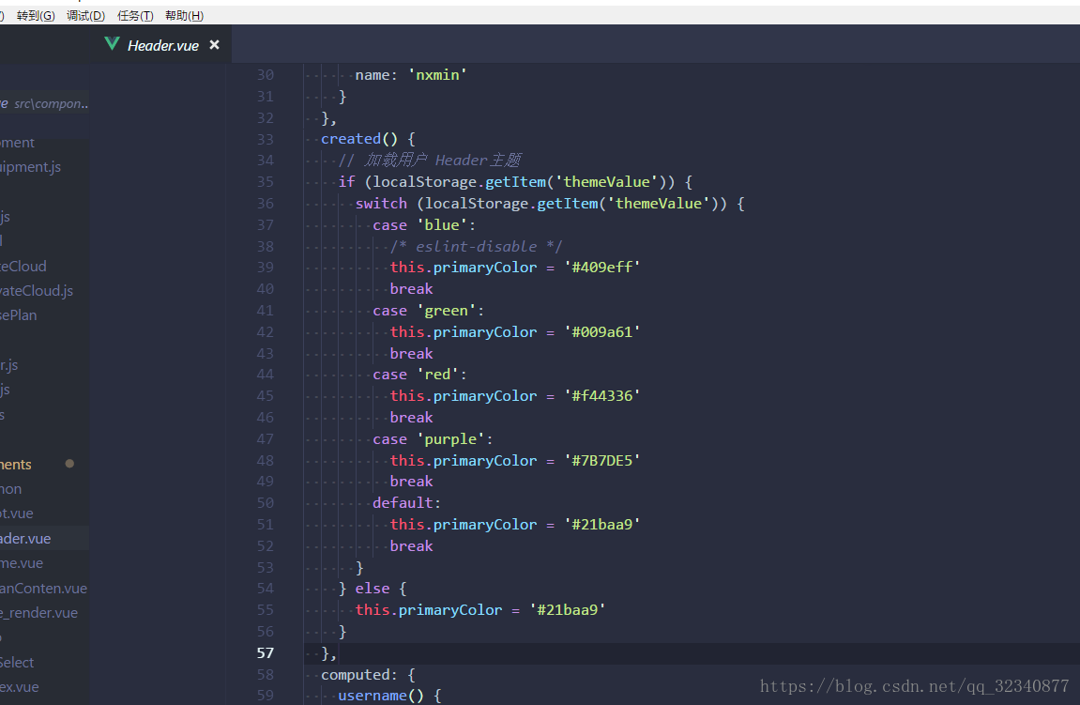The width and height of the screenshot is (1080, 705).
Task: Click the switch keyword on line 36
Action: pos(381,204)
